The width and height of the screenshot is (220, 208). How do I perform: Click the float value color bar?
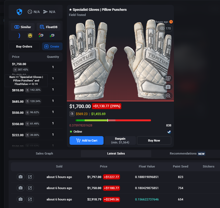pos(113,120)
